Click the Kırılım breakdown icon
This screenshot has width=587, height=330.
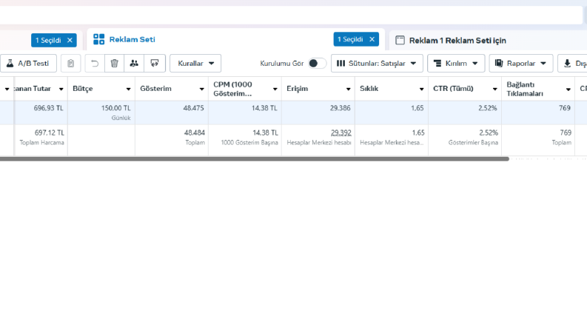coord(437,63)
